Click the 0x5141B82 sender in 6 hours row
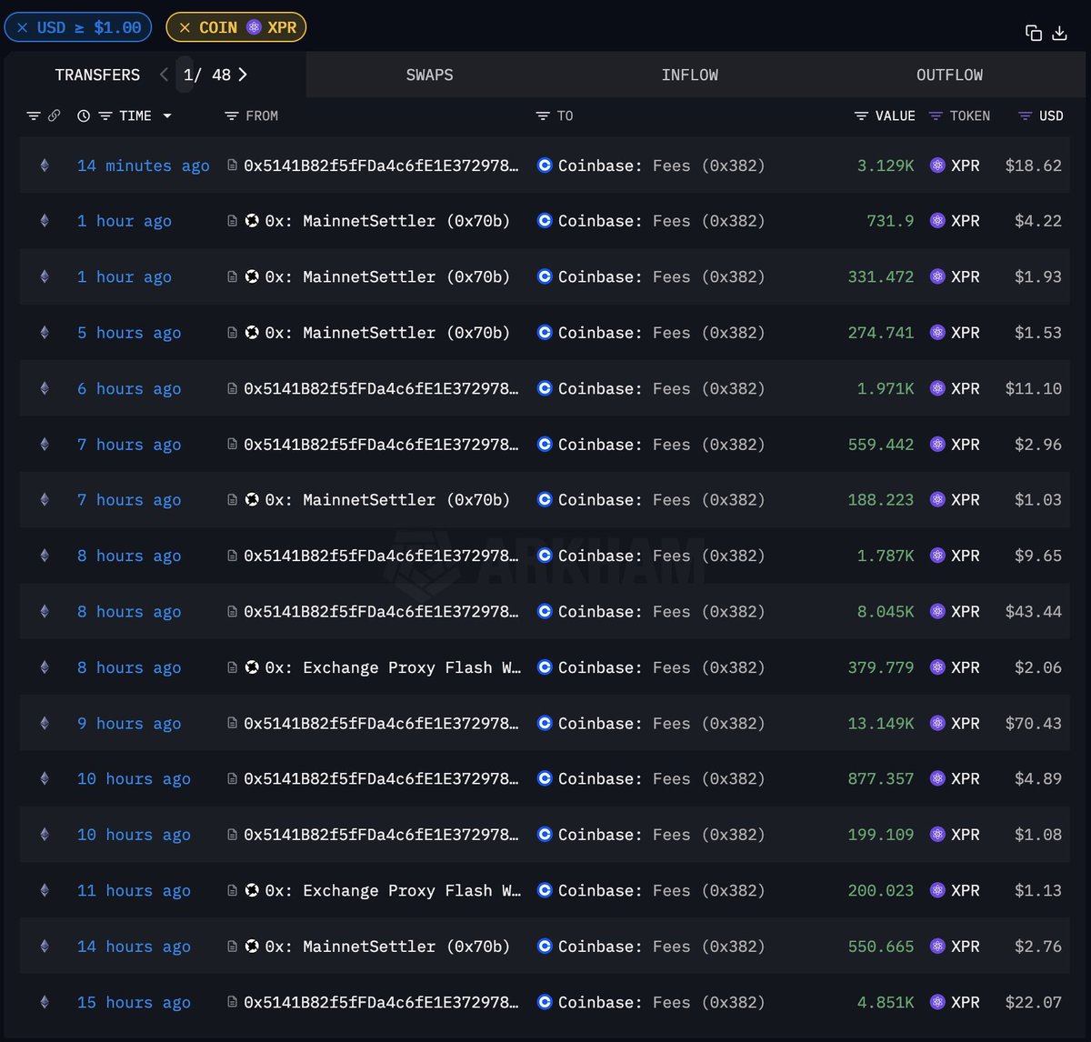This screenshot has width=1091, height=1042. tap(381, 388)
